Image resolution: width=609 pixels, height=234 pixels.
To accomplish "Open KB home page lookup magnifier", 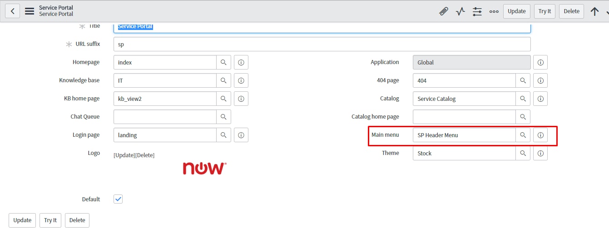I will (223, 99).
